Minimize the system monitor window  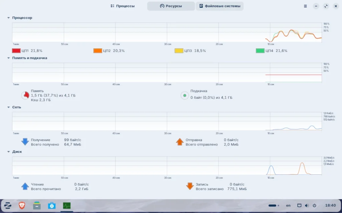click(316, 6)
